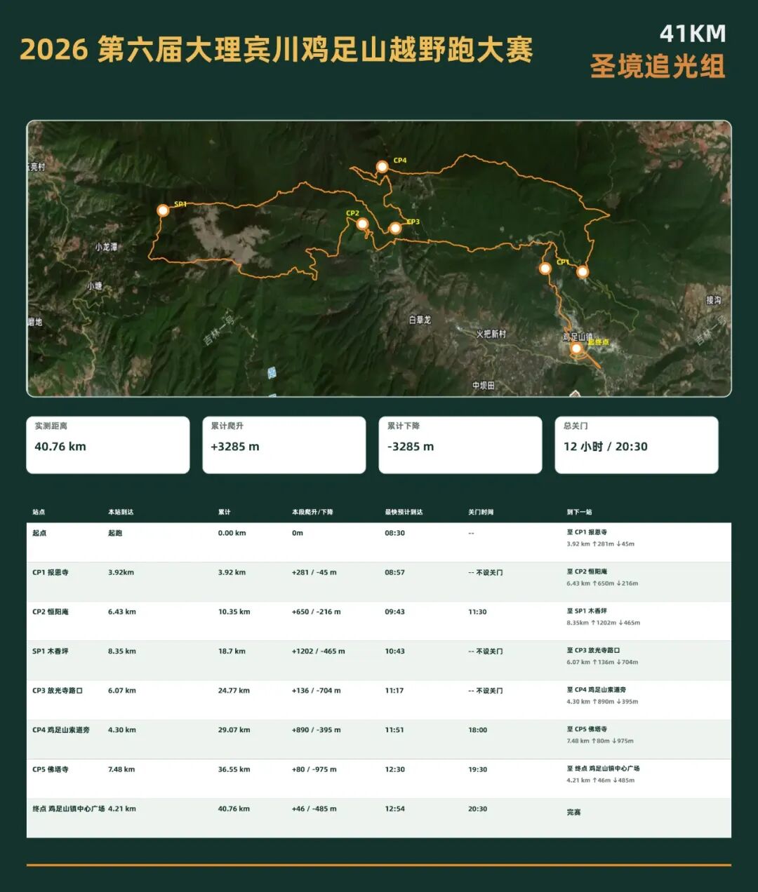Click CP4 鸡足山索道旁 in the table

pos(61,730)
